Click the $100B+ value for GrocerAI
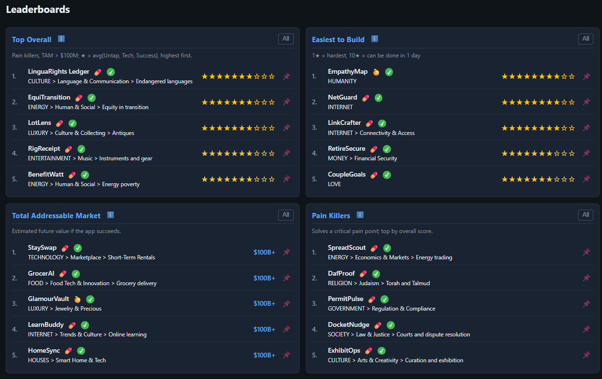Screen dimensions: 602x379 [x=264, y=278]
